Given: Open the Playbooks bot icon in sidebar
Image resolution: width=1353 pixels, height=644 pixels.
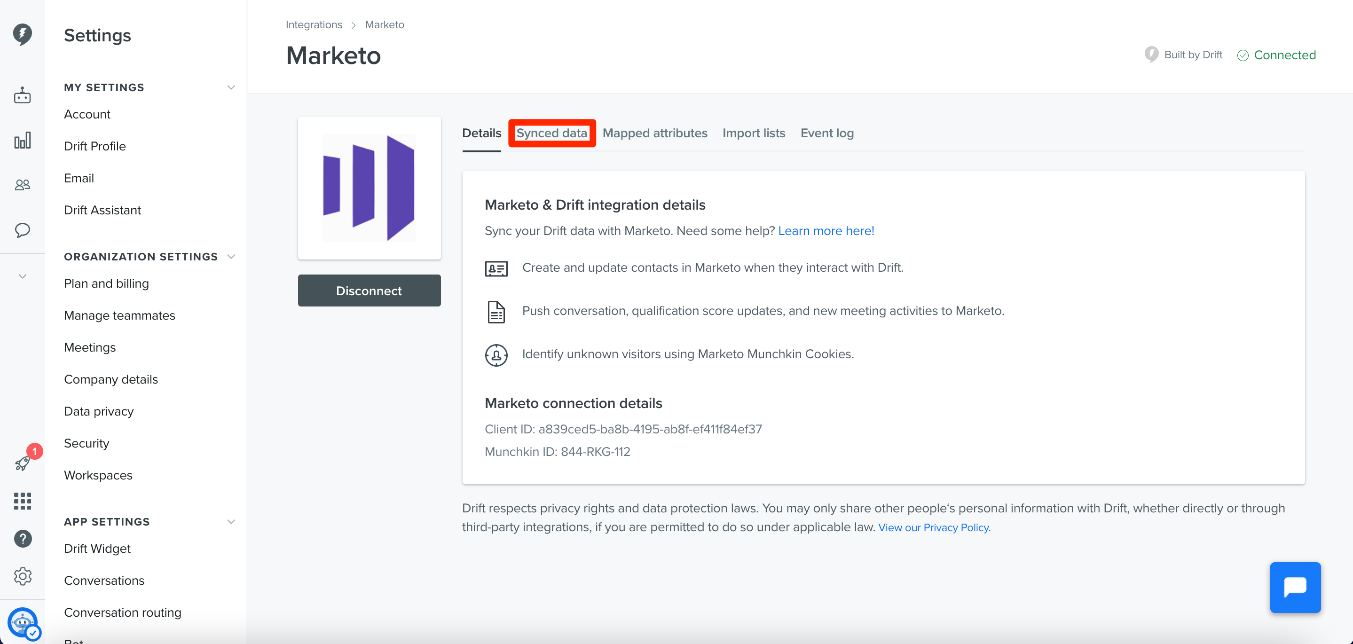Looking at the screenshot, I should coord(22,95).
